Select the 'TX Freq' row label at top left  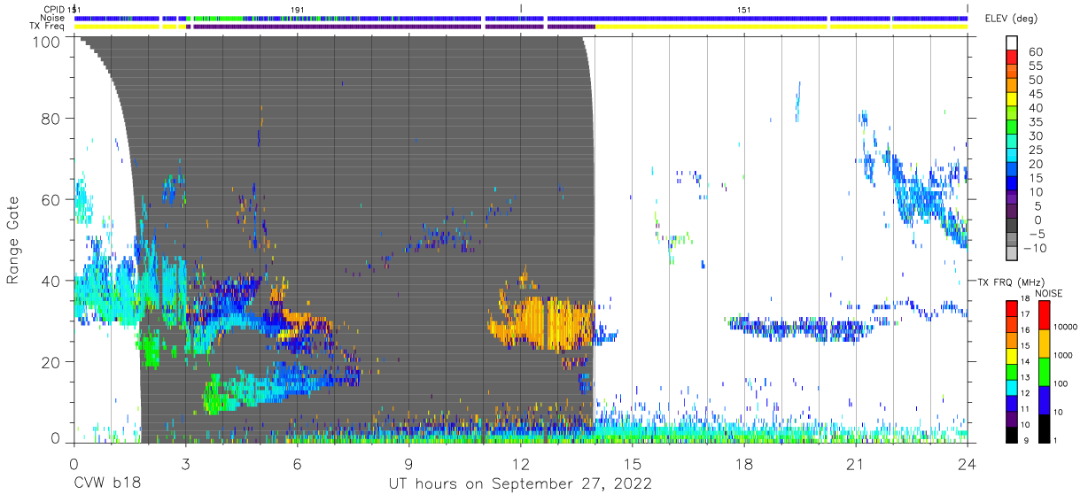(47, 27)
